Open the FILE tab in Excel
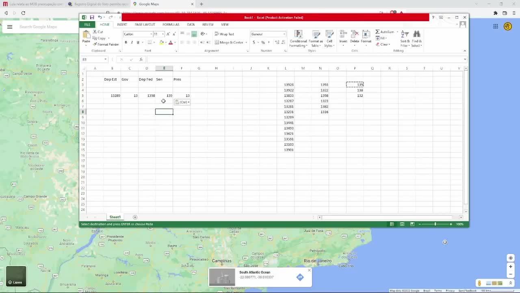 pyautogui.click(x=87, y=25)
